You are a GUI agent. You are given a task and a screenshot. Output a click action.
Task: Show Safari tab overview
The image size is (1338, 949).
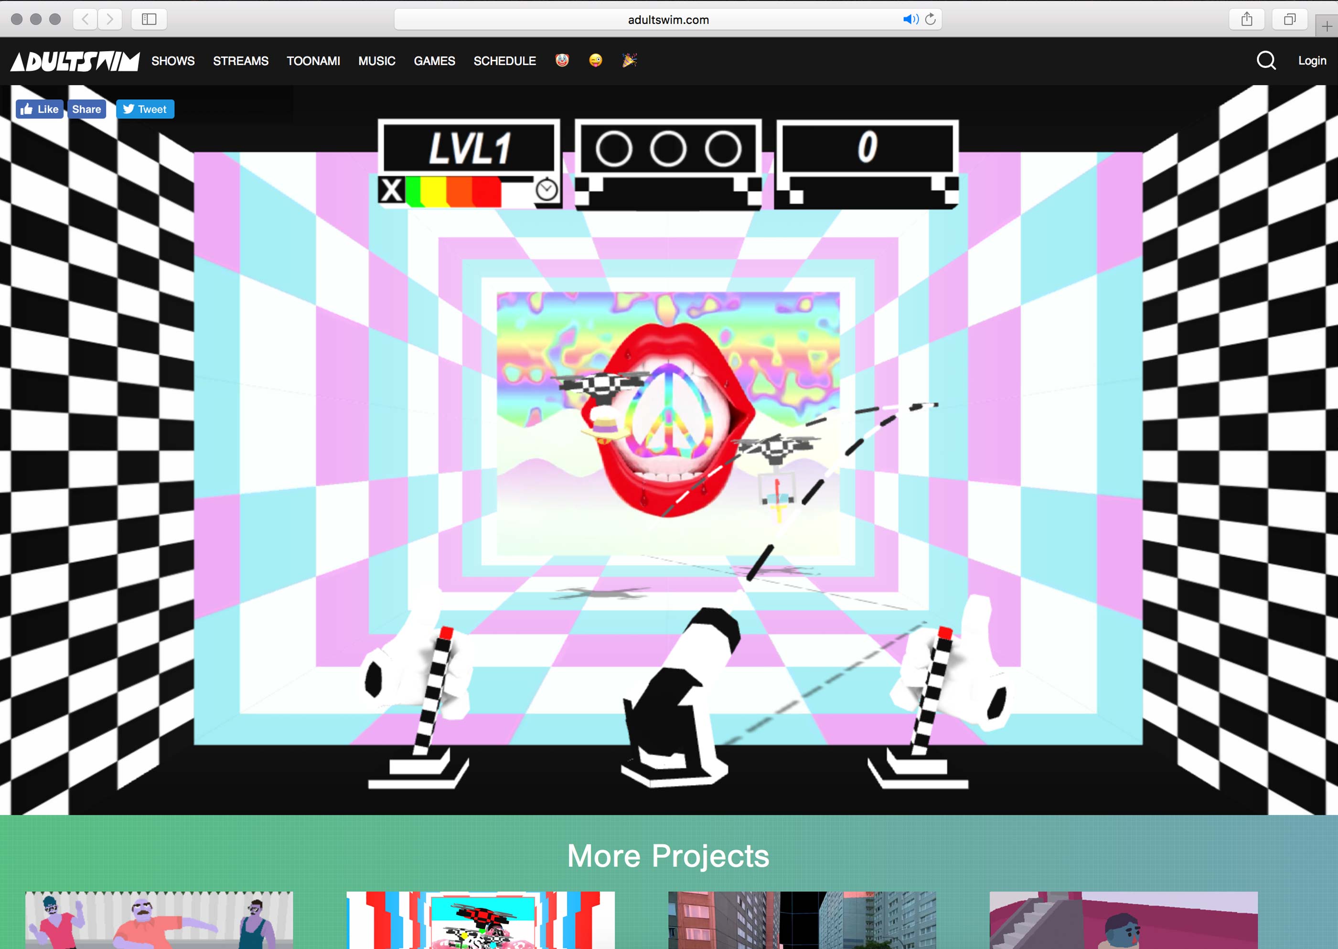pos(1290,19)
